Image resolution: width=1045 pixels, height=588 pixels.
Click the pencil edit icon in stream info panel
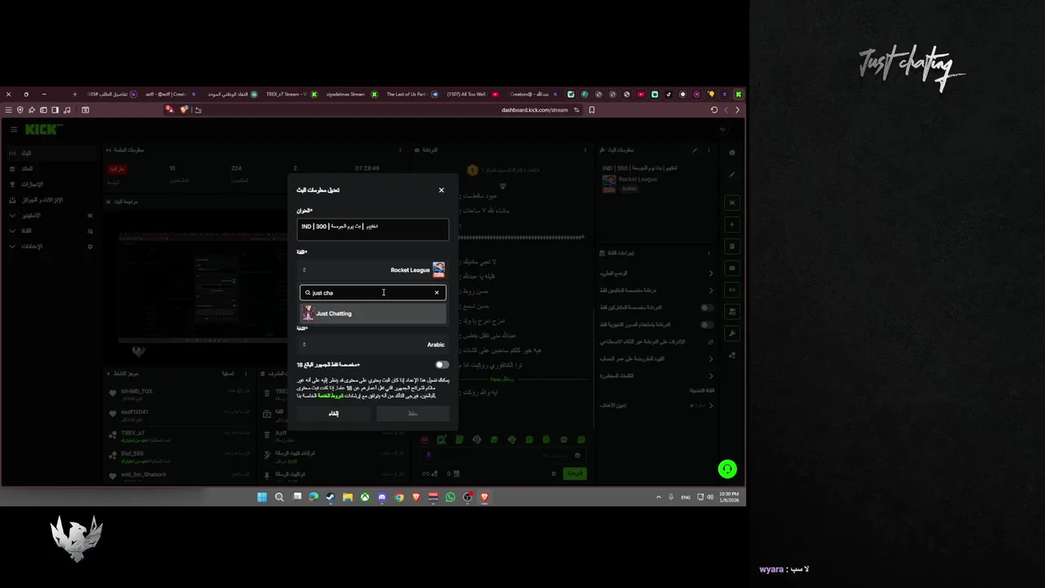coord(695,150)
